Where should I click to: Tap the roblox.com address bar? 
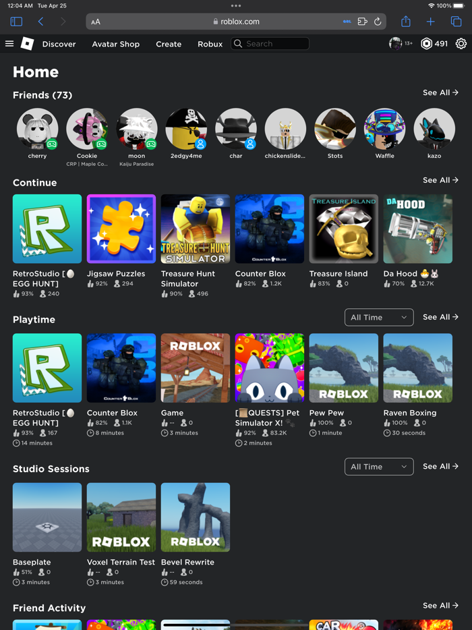click(236, 22)
